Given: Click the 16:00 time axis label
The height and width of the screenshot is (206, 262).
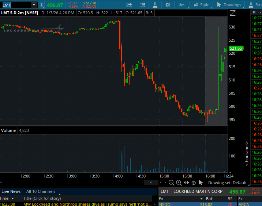Looking at the screenshot, I should tap(210, 176).
